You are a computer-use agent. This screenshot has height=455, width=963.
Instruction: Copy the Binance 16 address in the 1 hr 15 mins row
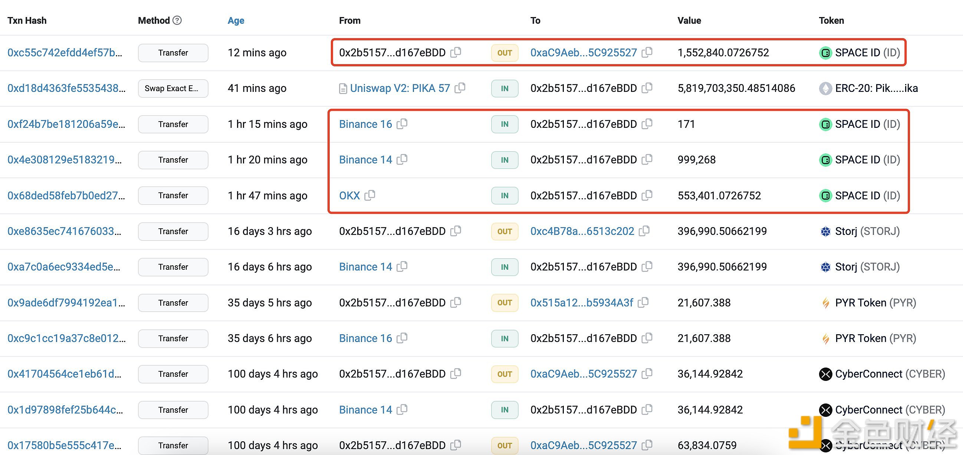pos(402,124)
